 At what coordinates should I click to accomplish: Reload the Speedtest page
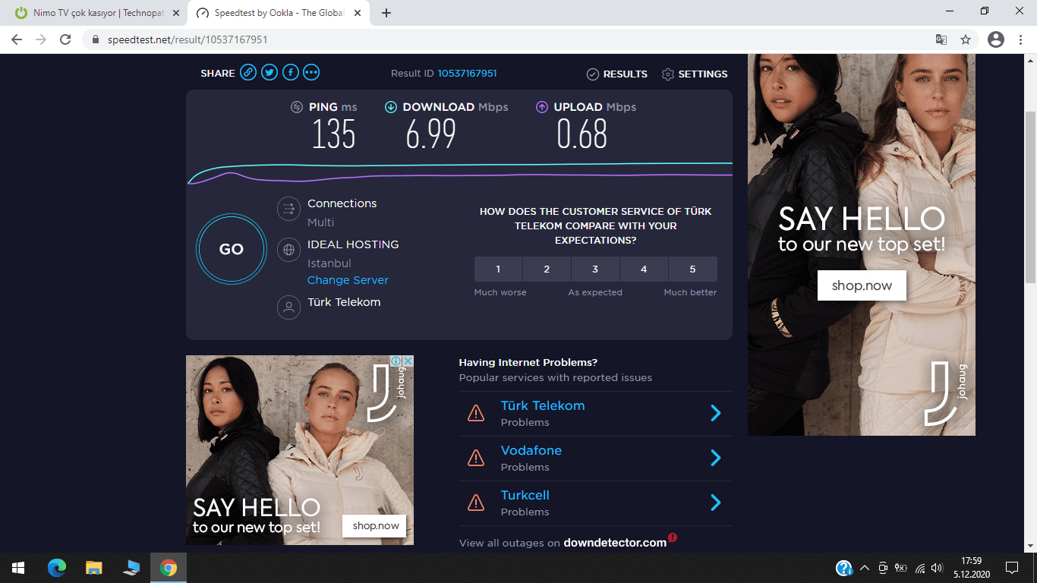point(65,39)
